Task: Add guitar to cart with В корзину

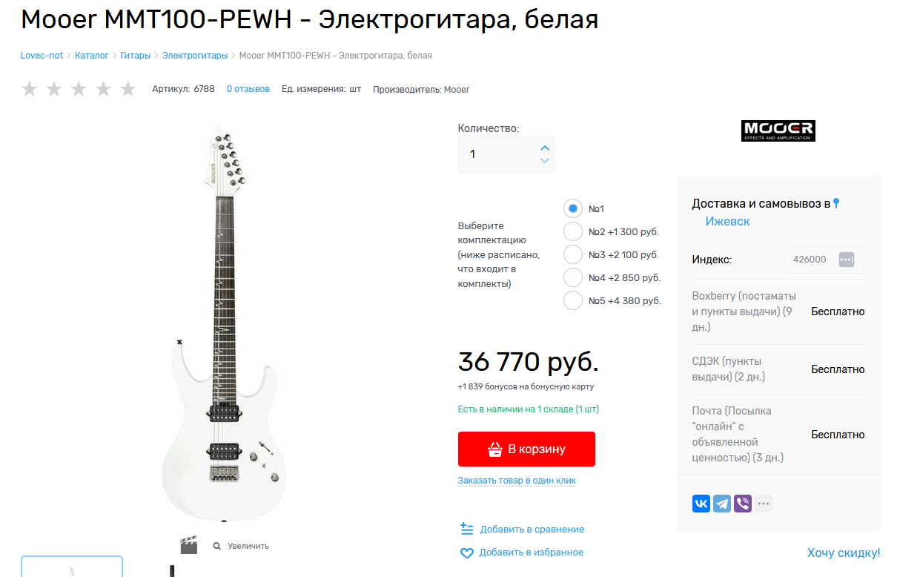Action: pyautogui.click(x=526, y=449)
